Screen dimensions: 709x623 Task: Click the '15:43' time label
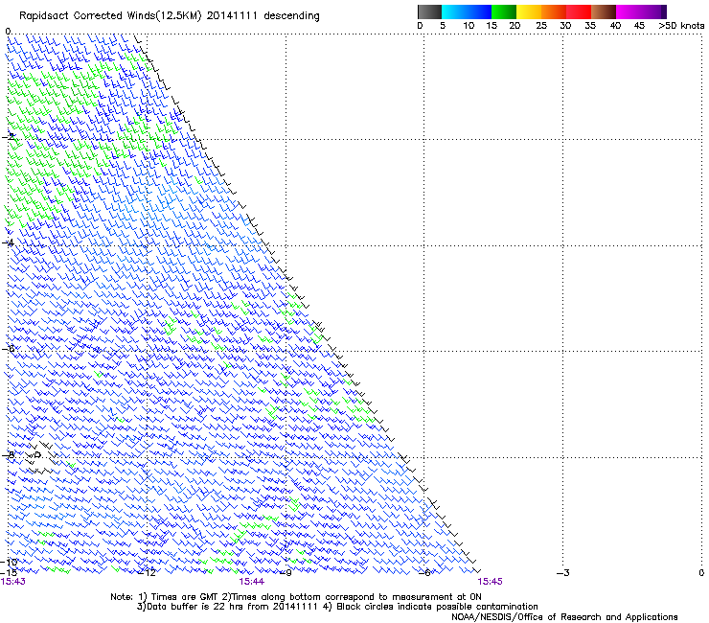(12, 582)
